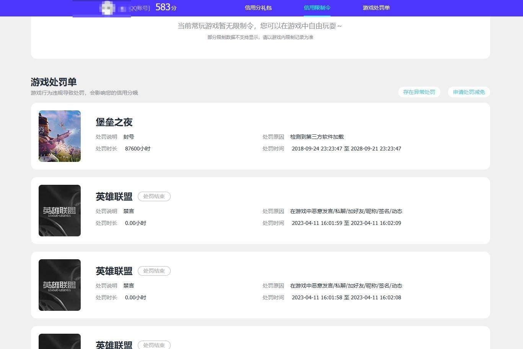
Task: Click the 存在异常处罚 button
Action: click(419, 92)
